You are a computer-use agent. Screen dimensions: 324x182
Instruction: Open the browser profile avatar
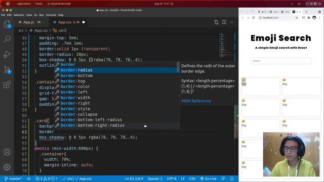[x=314, y=18]
